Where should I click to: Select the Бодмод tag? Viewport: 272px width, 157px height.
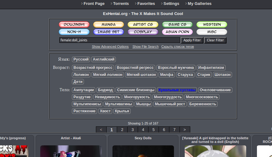[x=105, y=90]
